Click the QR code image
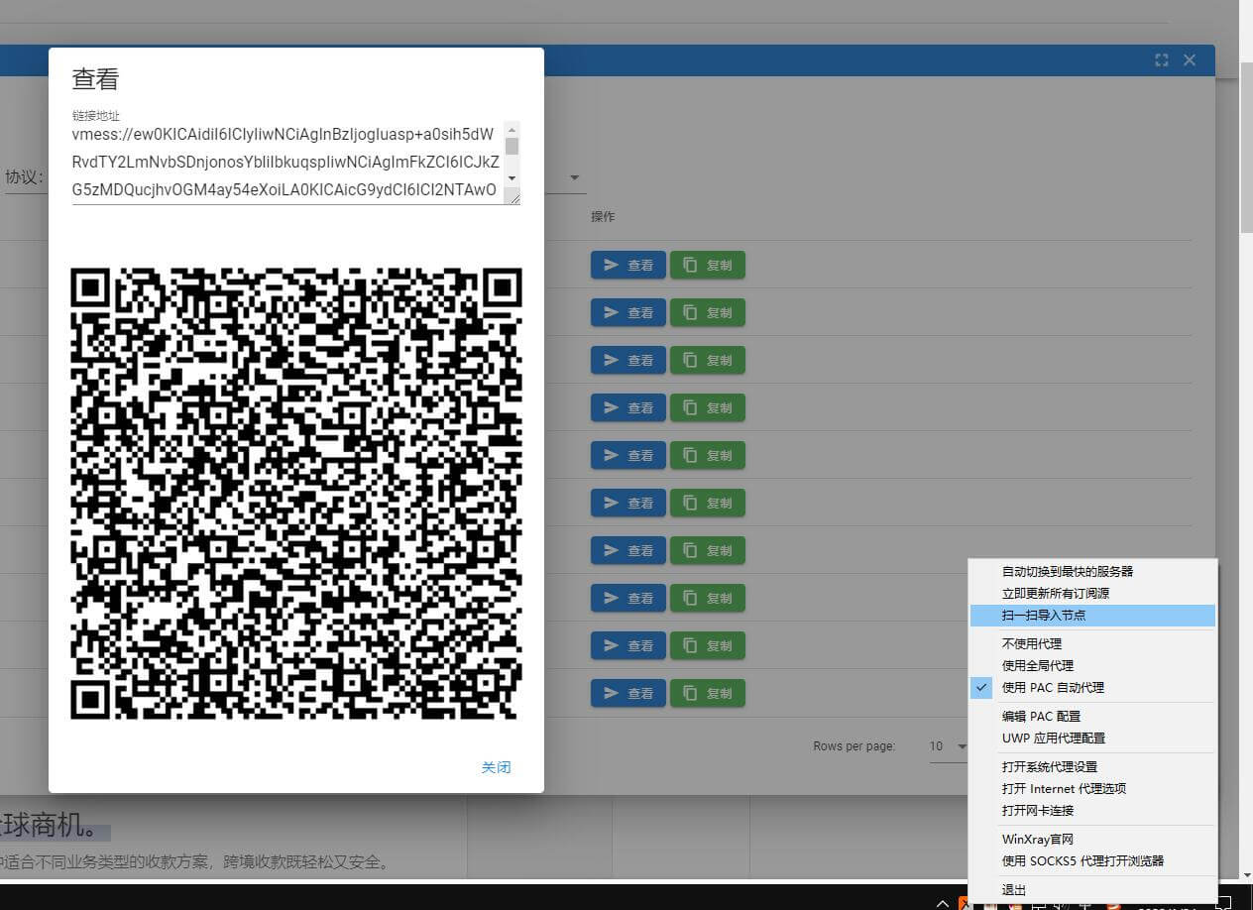The image size is (1253, 910). 296,494
